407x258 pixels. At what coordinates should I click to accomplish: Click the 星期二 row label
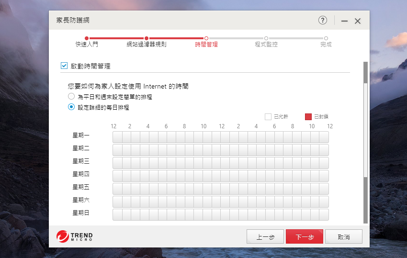point(81,148)
